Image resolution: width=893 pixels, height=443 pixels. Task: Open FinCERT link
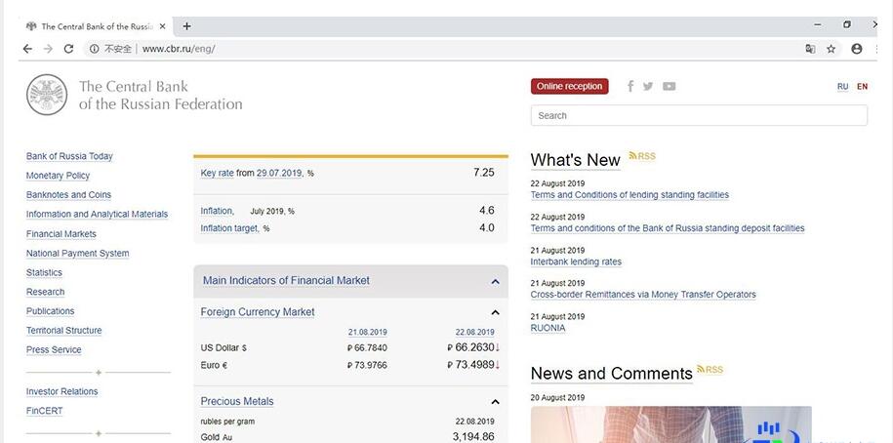point(45,411)
